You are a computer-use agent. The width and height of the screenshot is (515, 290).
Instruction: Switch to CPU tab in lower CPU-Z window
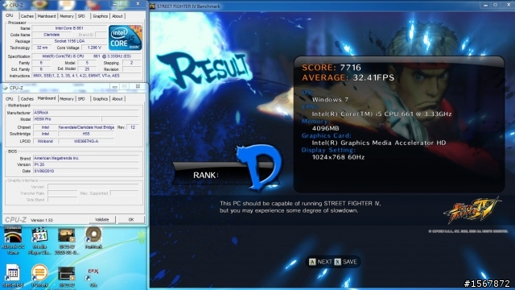click(x=10, y=99)
